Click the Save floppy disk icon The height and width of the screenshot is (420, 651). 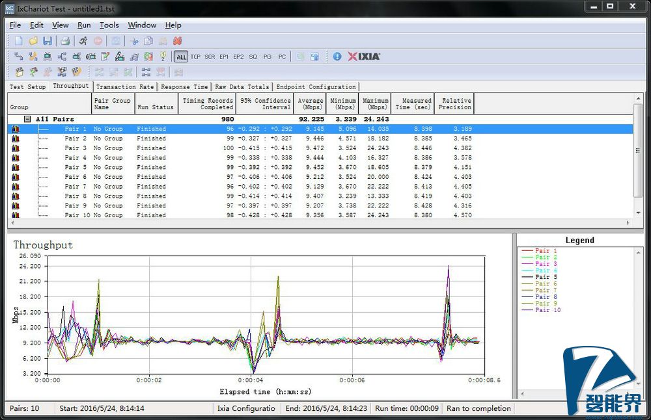48,41
